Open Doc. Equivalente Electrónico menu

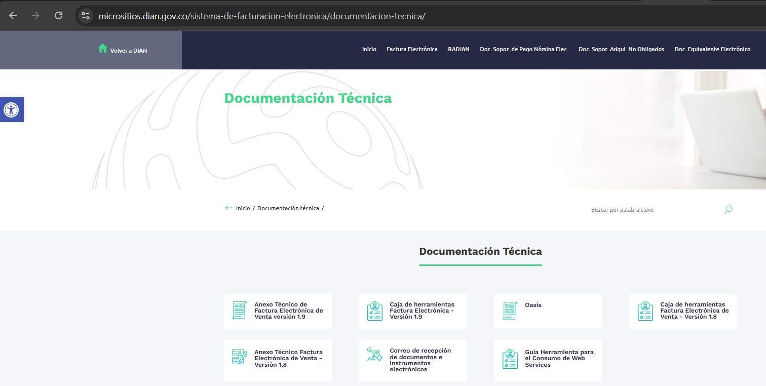tap(712, 49)
